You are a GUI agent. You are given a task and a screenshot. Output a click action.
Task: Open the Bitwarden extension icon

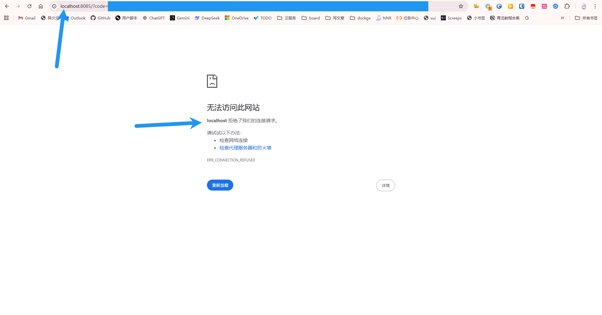(x=522, y=6)
